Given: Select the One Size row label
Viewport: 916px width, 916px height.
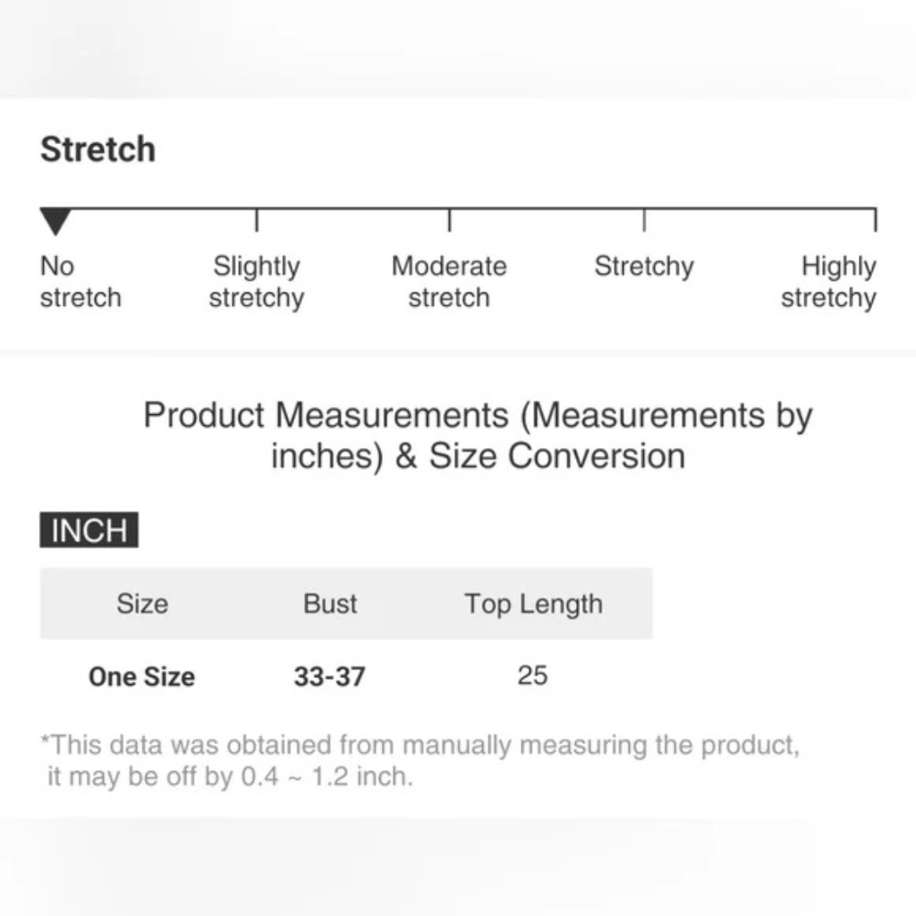Looking at the screenshot, I should pos(142,677).
